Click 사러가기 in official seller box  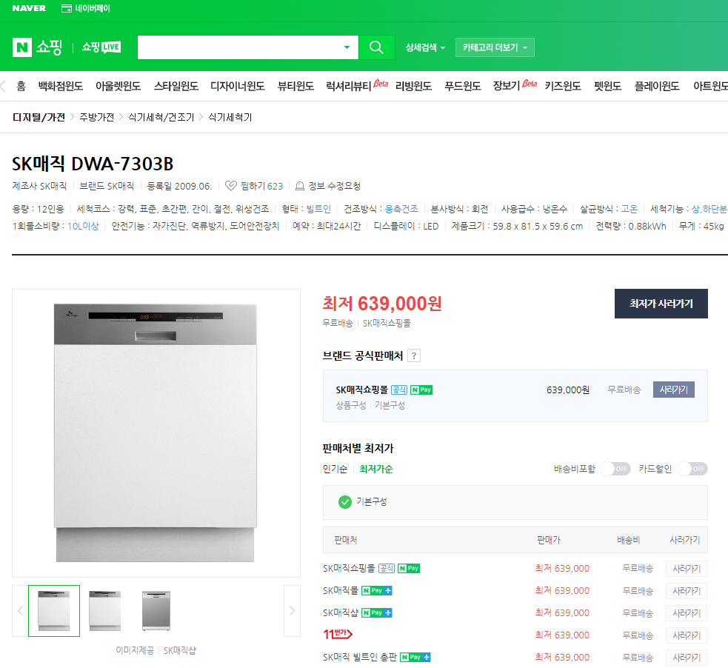point(674,390)
